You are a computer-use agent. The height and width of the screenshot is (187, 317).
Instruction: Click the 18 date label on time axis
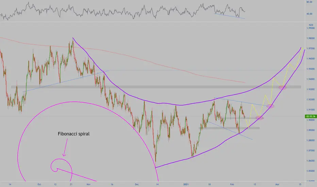[x=209, y=184]
